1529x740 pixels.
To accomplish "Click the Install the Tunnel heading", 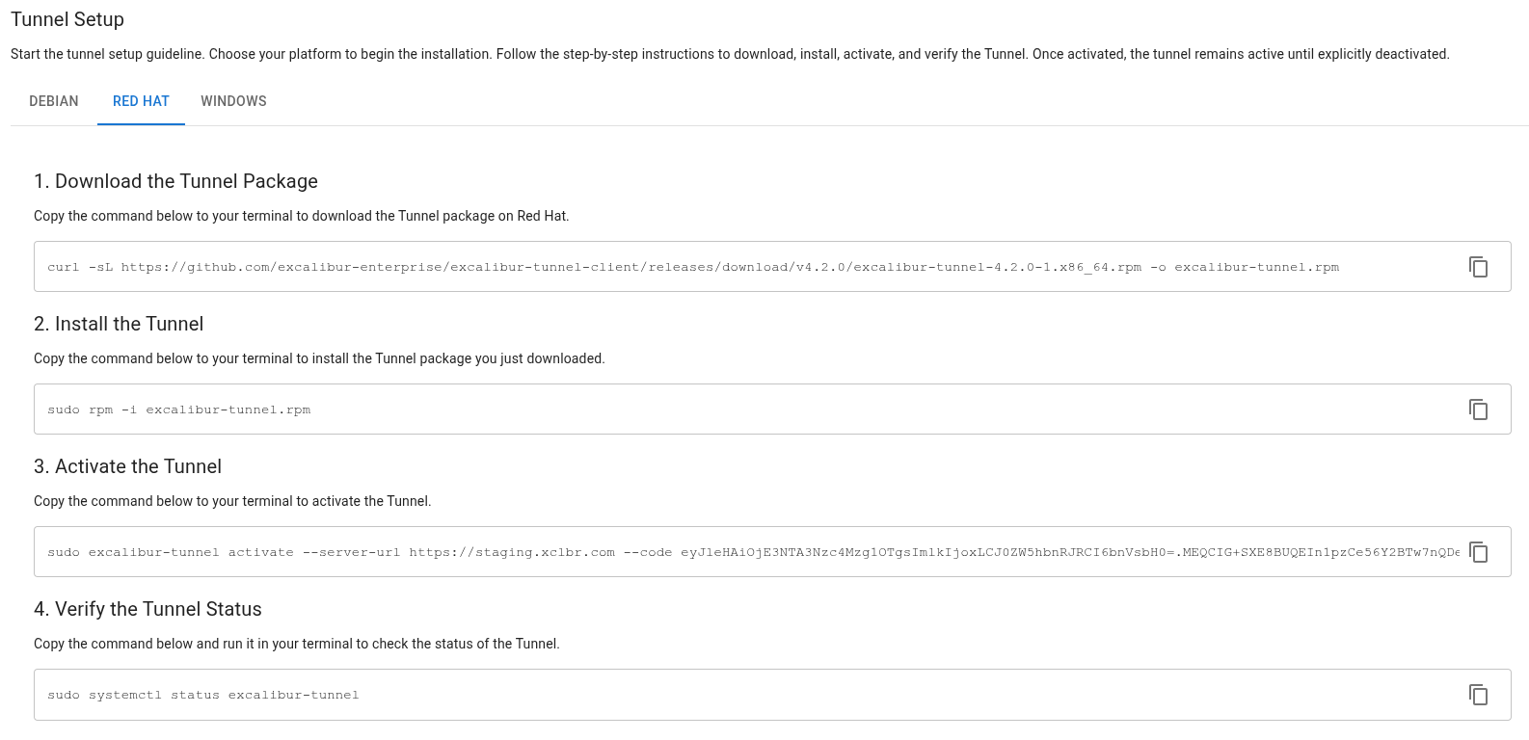I will click(119, 324).
